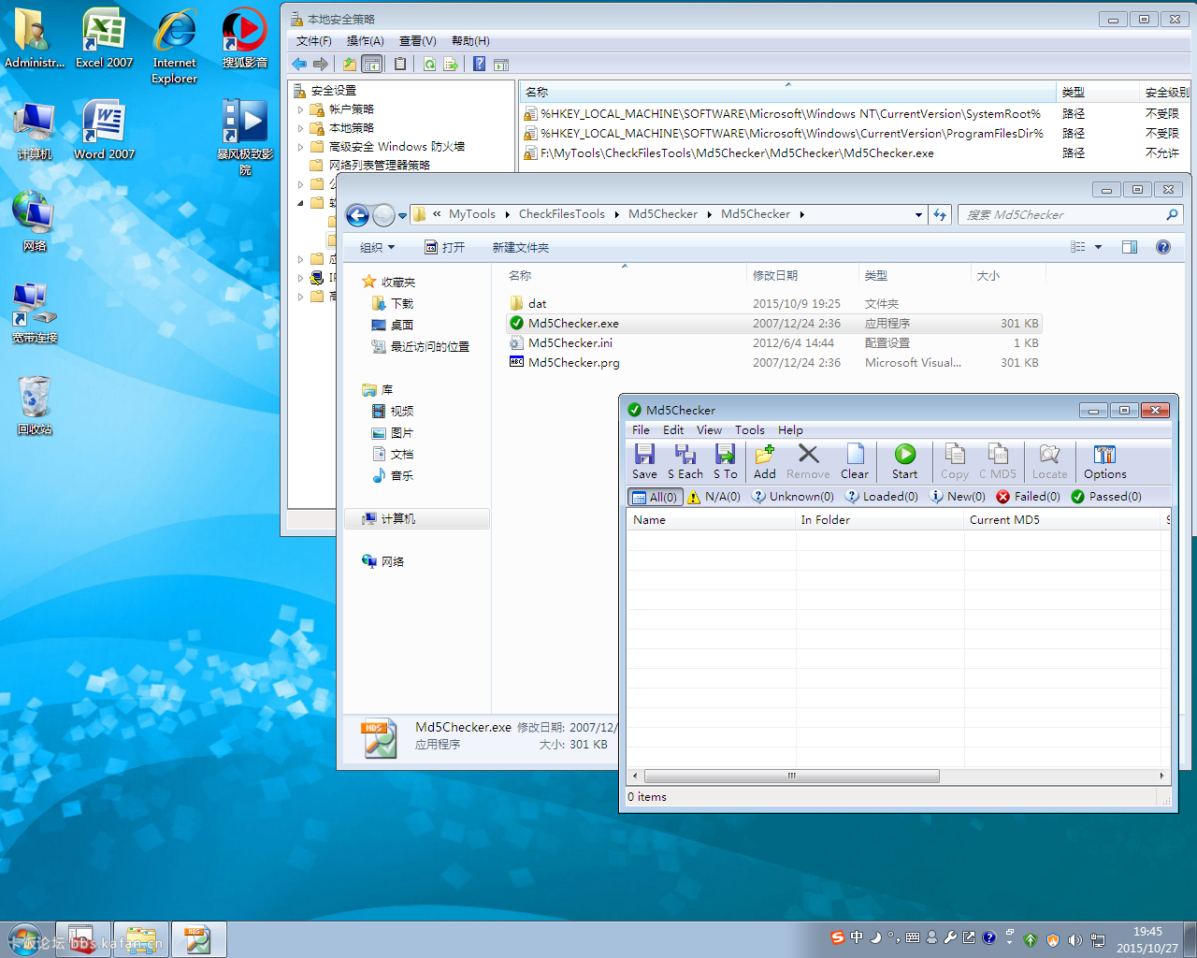Expand the 帐户策略 tree node
1197x958 pixels.
(x=301, y=109)
